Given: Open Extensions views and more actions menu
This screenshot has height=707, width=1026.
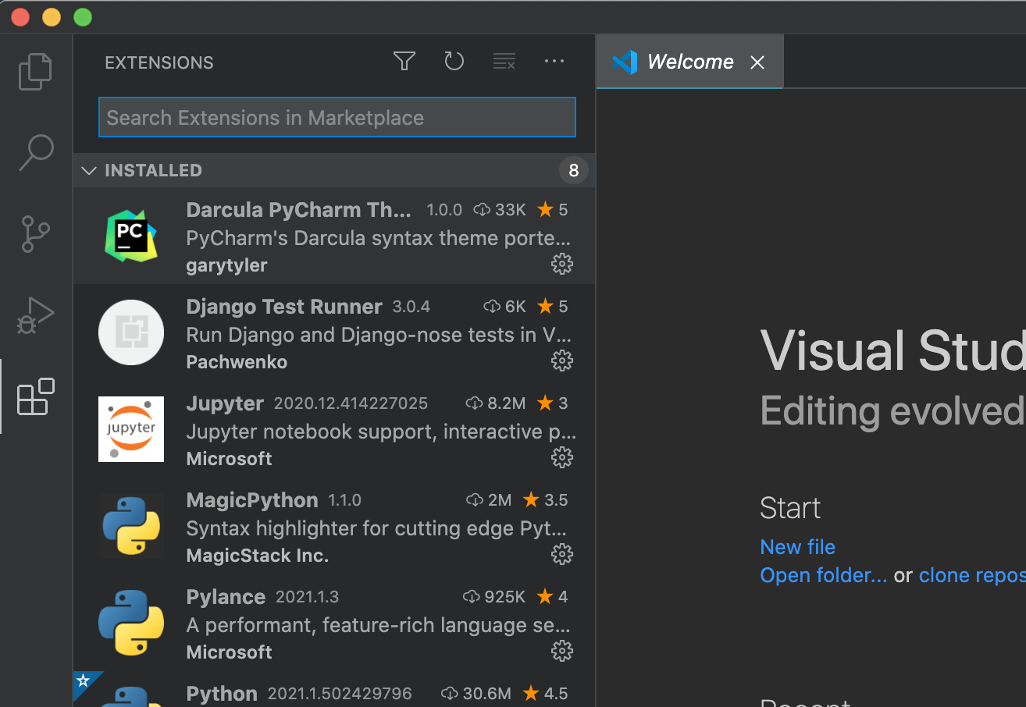Looking at the screenshot, I should [554, 62].
